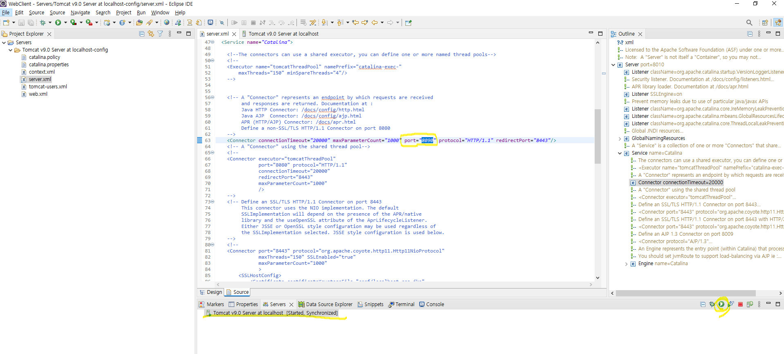This screenshot has width=784, height=354.
Task: Click the toolbar Search magnifier icon
Action: click(749, 23)
